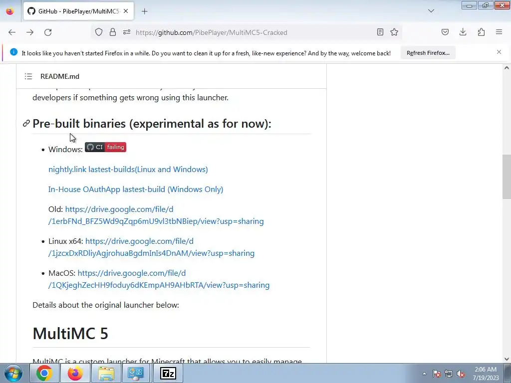This screenshot has width=511, height=383.
Task: Click the README.md file label
Action: [x=60, y=76]
